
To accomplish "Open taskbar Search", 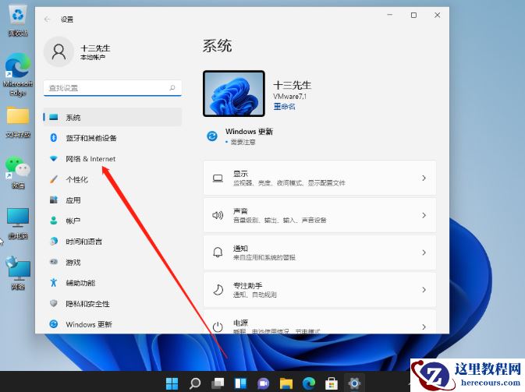I will pyautogui.click(x=195, y=383).
